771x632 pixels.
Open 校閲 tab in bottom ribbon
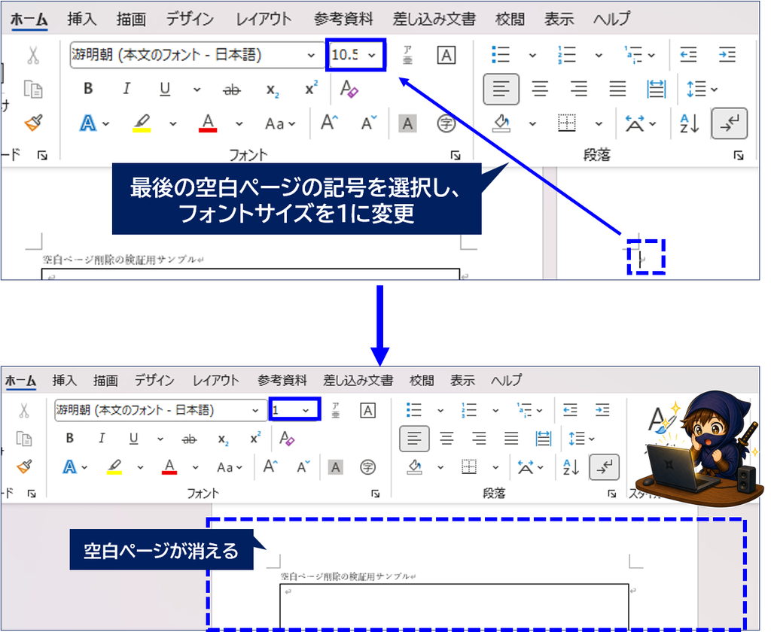click(x=422, y=381)
